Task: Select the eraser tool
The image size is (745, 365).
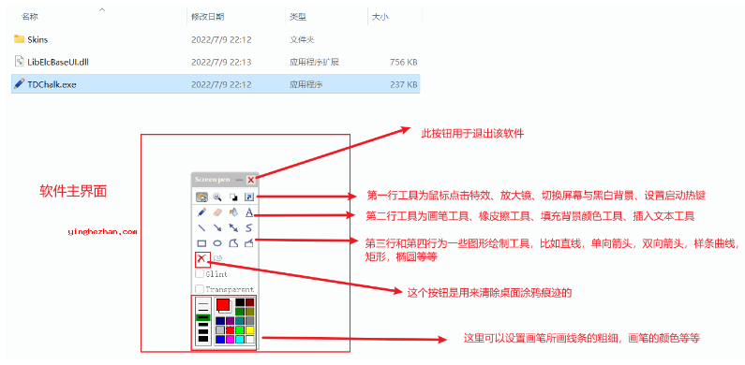Action: [x=217, y=212]
